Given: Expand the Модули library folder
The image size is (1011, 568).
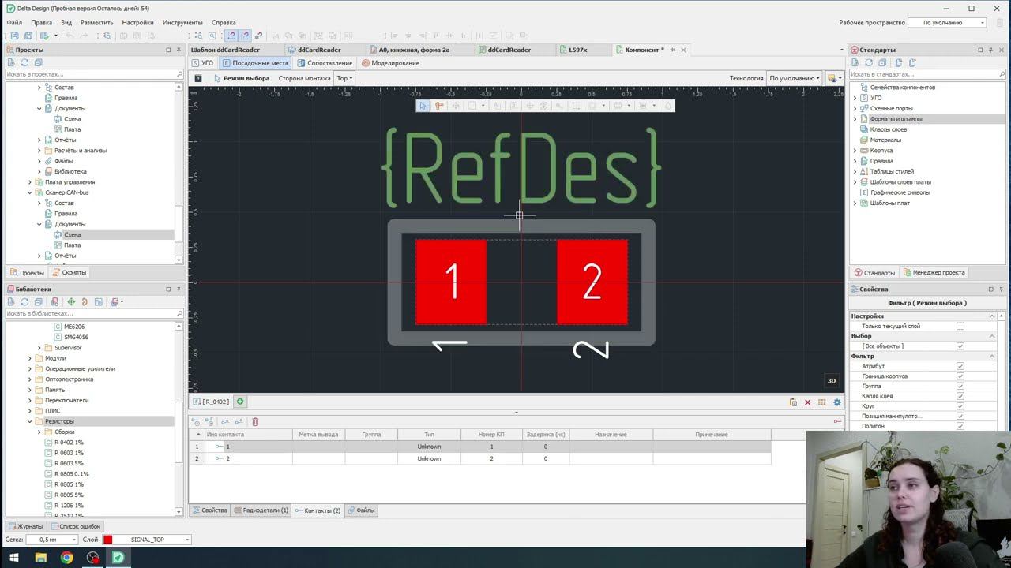Looking at the screenshot, I should [x=30, y=358].
